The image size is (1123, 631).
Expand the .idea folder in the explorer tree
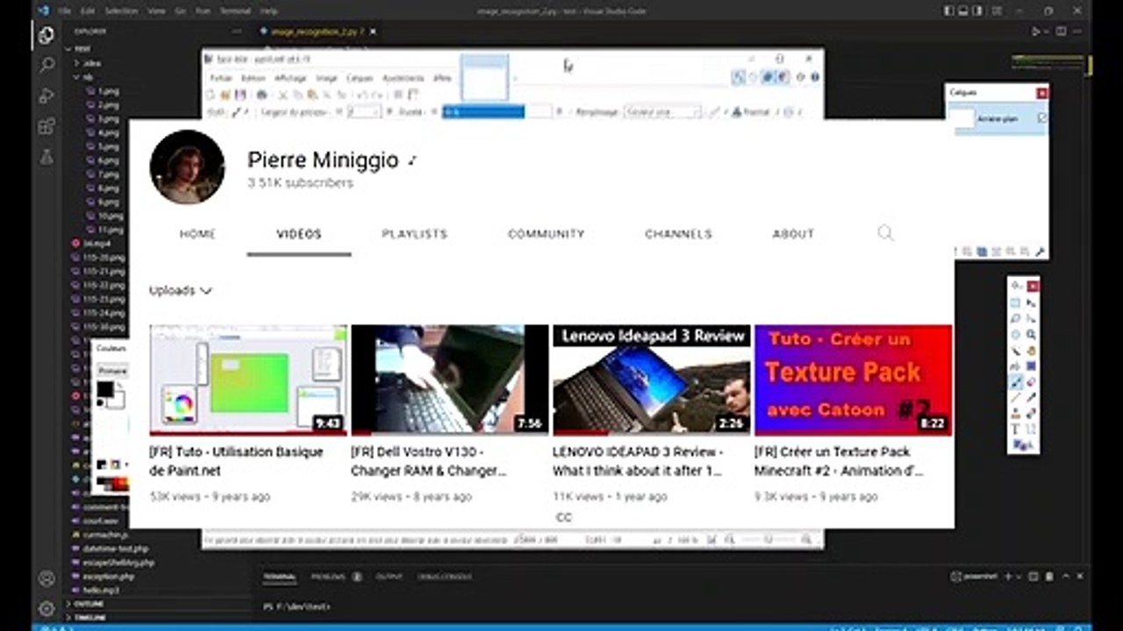point(90,63)
